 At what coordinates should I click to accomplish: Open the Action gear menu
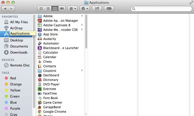coord(85,9)
